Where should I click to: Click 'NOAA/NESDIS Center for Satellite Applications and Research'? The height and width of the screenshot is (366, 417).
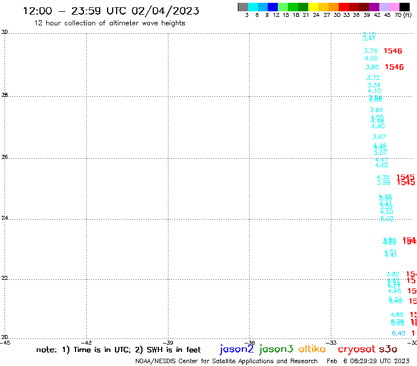tap(227, 361)
